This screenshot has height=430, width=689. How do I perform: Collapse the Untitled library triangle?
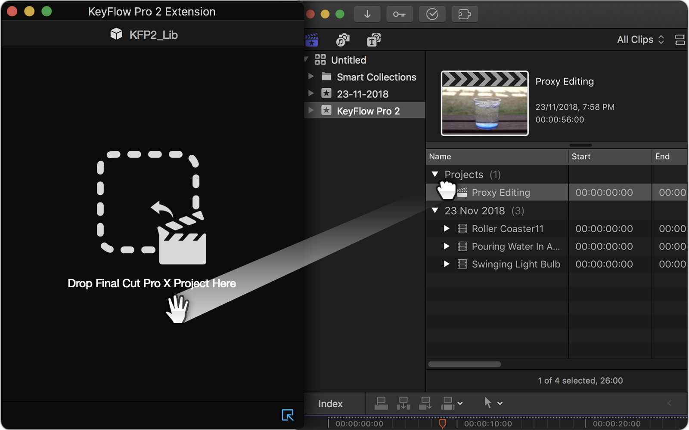(x=307, y=59)
